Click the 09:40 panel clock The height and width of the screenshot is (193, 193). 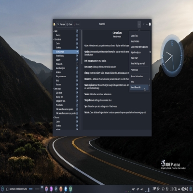(x=185, y=189)
